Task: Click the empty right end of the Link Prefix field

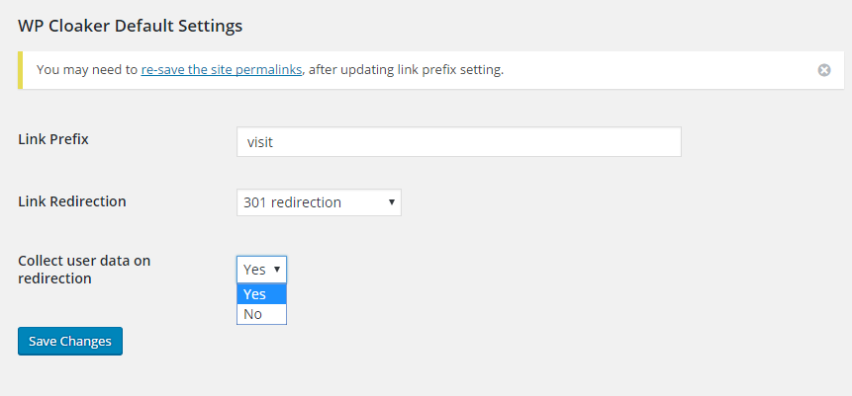Action: pos(643,142)
